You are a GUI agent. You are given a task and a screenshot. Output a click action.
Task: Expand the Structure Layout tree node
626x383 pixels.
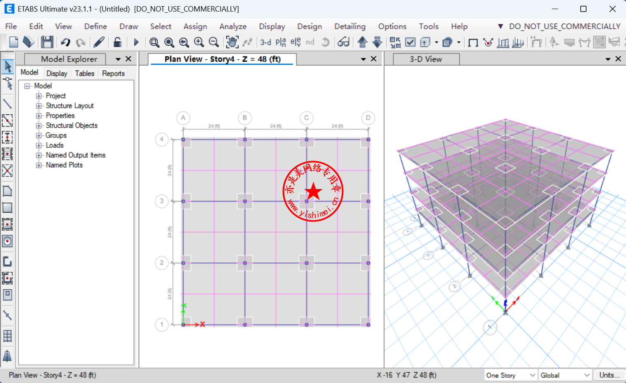[39, 106]
